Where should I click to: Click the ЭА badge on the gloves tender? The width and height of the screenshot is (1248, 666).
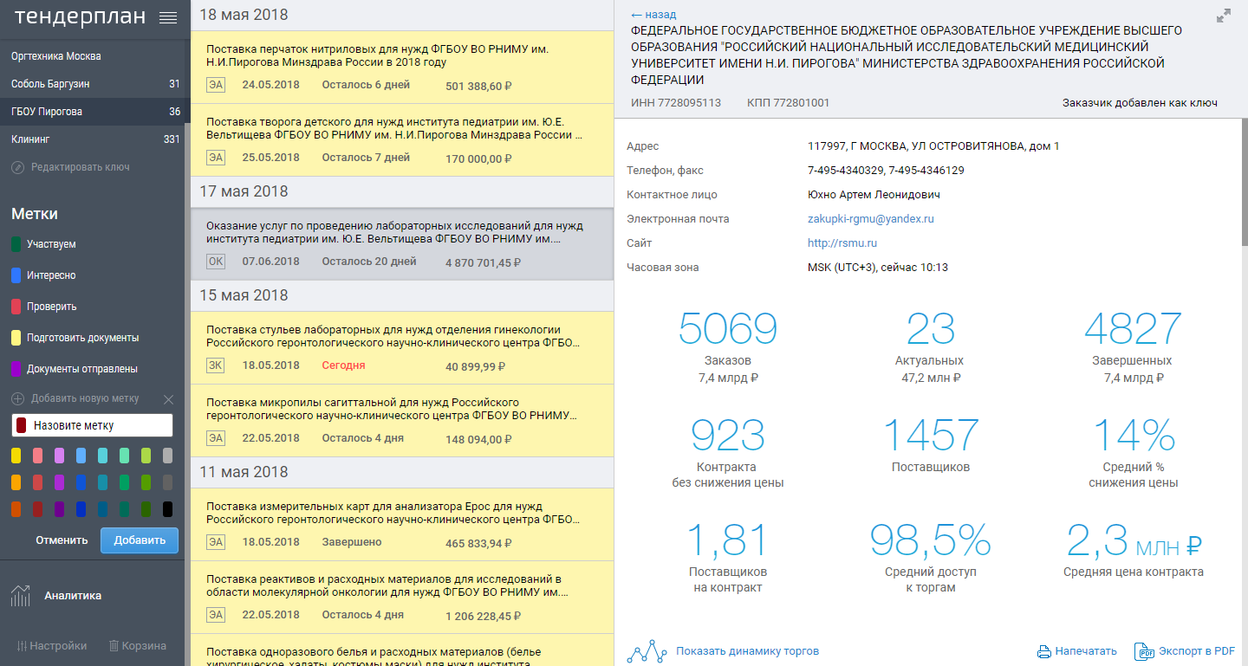216,85
